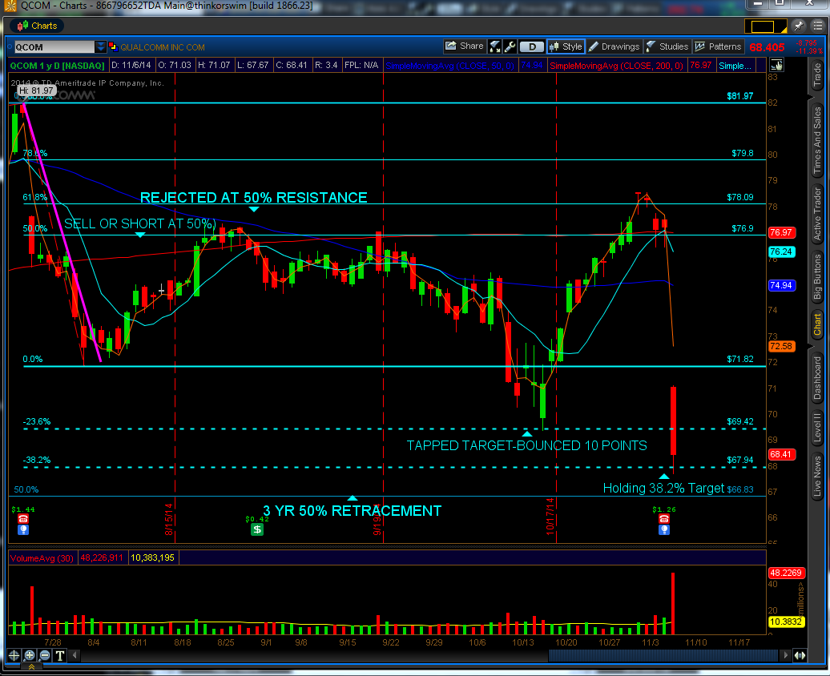
Task: Click the $0.42 dividend dollar icon
Action: (x=256, y=529)
